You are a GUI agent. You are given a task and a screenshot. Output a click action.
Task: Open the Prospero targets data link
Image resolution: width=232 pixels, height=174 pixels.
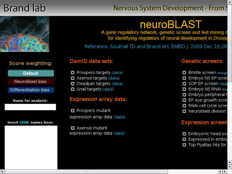(117, 73)
